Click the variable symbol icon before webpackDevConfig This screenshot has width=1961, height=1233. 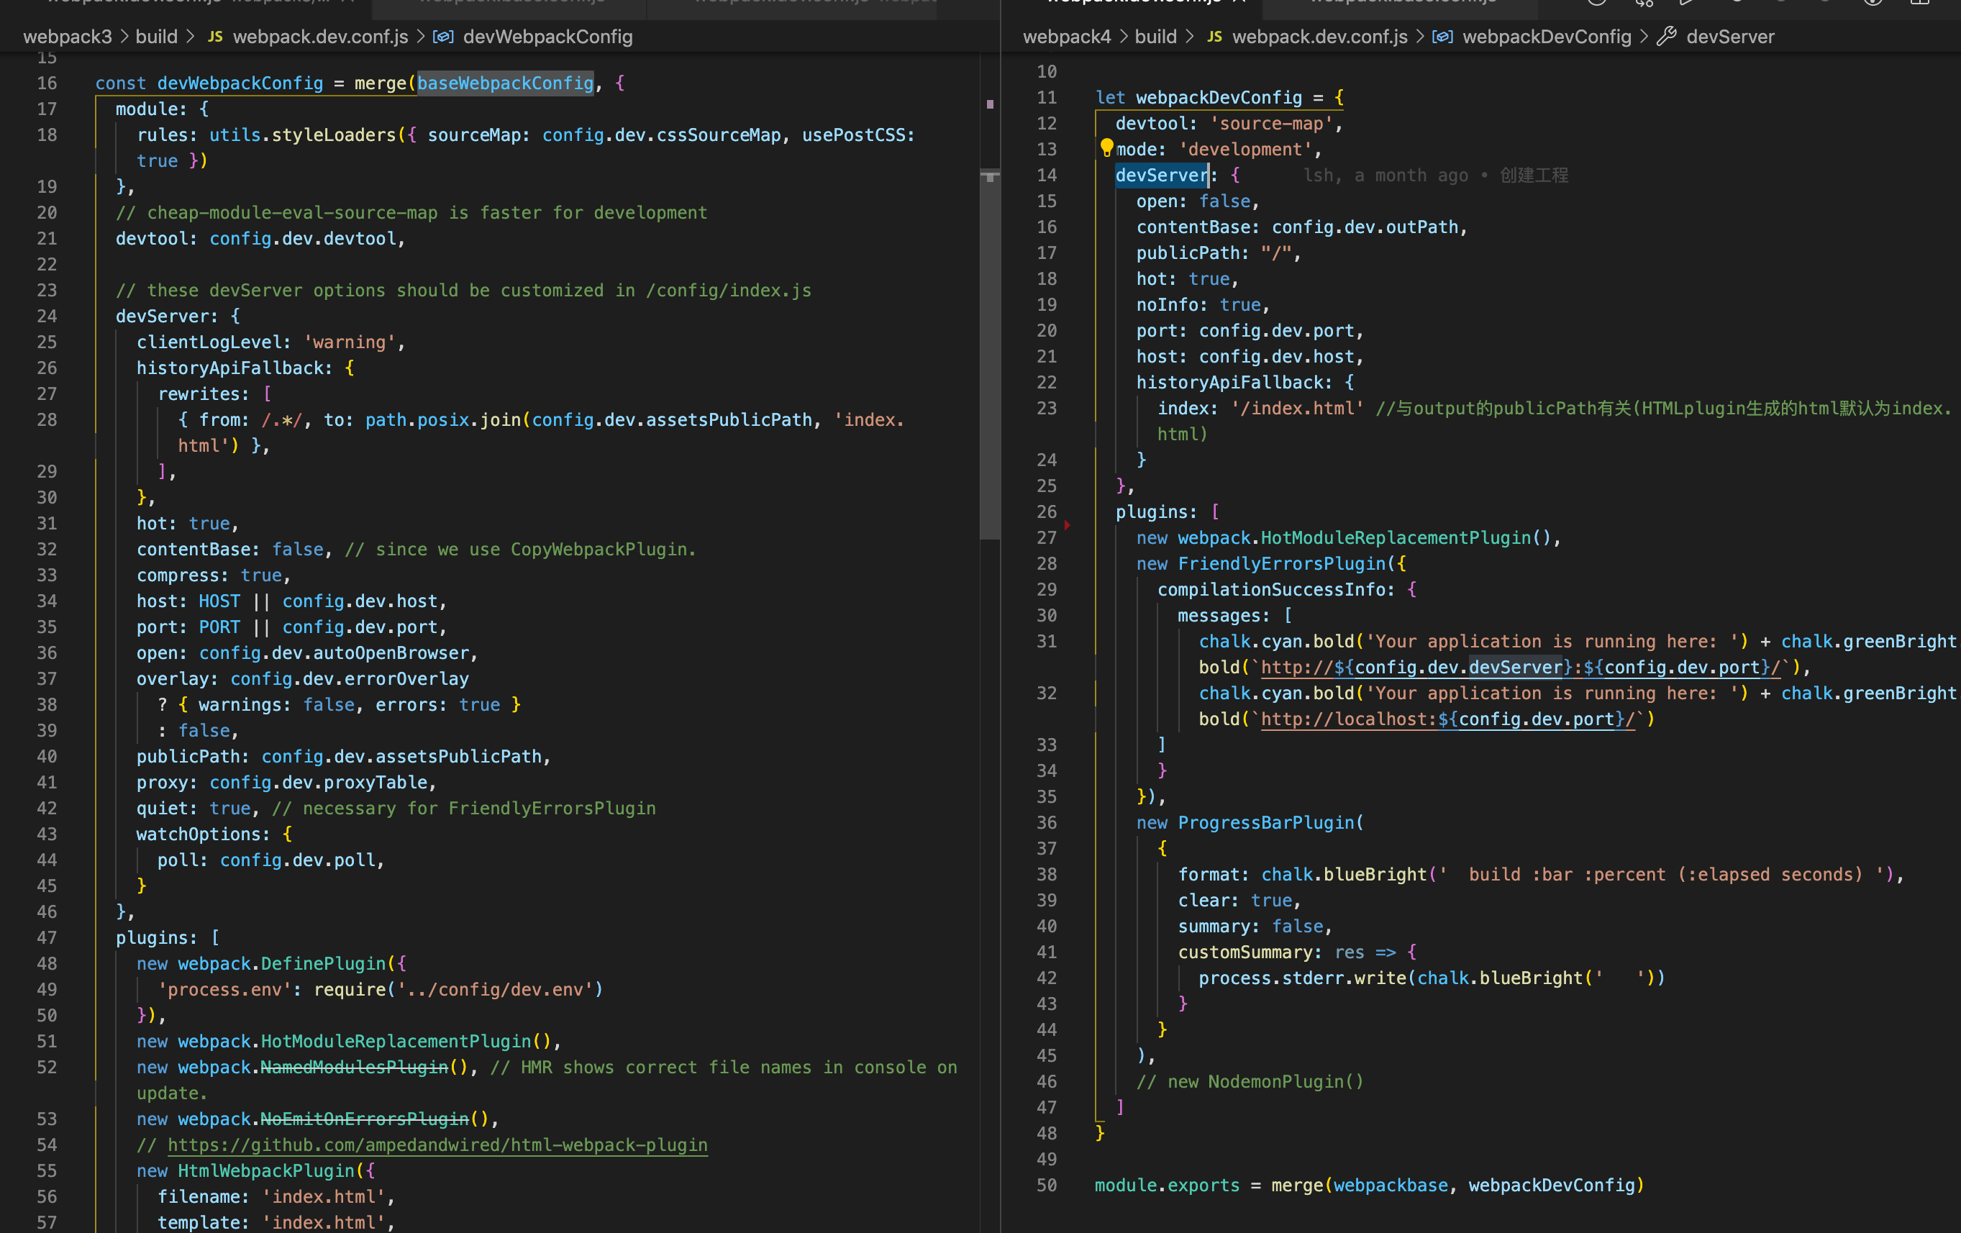[x=1442, y=37]
